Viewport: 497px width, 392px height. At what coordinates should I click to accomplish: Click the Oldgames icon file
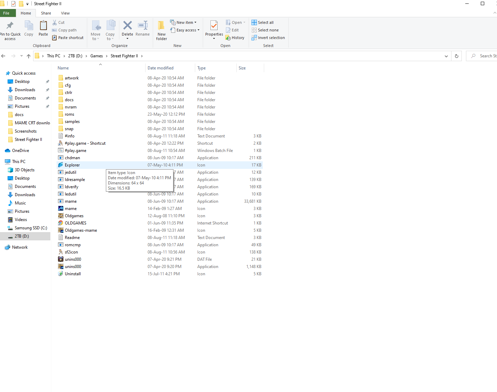(61, 216)
